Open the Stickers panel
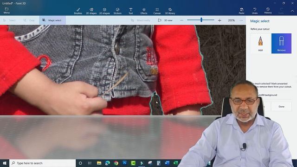This screenshot has width=297, height=167. click(117, 11)
